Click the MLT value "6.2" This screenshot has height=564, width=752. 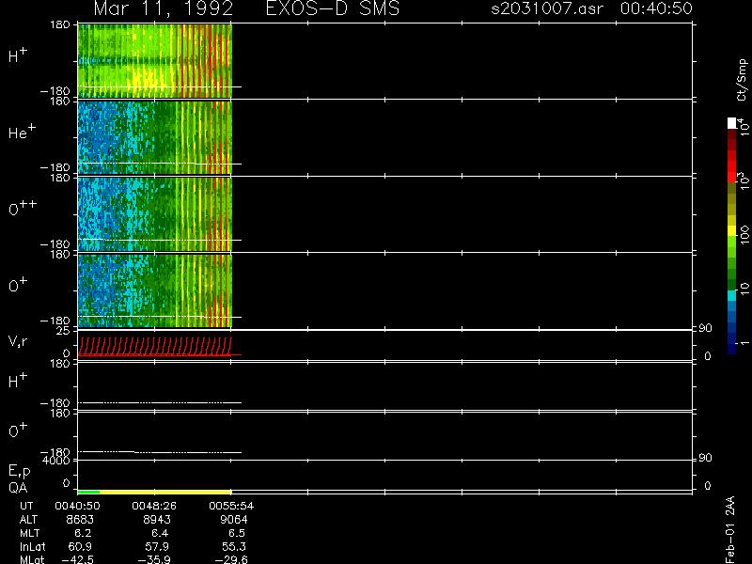(x=83, y=533)
